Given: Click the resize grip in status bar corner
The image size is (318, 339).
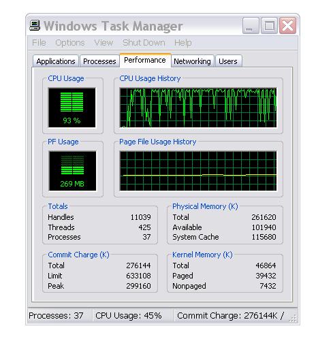Looking at the screenshot, I should [x=293, y=319].
